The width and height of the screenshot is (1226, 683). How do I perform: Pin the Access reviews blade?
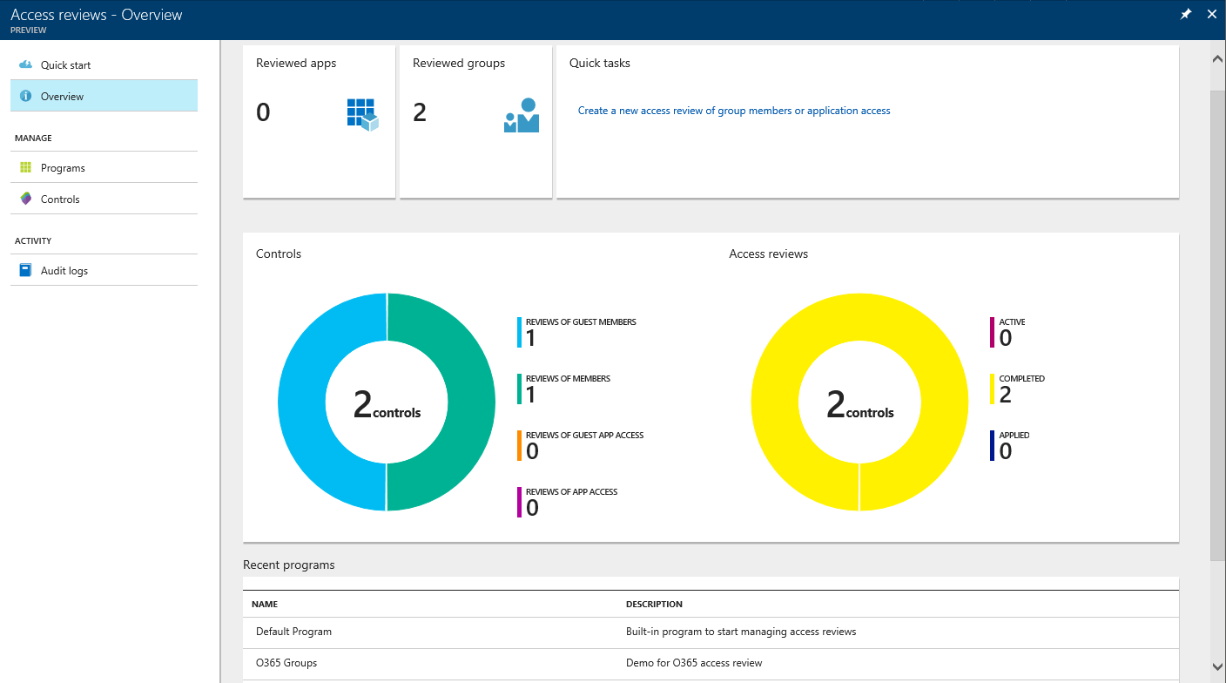coord(1185,14)
